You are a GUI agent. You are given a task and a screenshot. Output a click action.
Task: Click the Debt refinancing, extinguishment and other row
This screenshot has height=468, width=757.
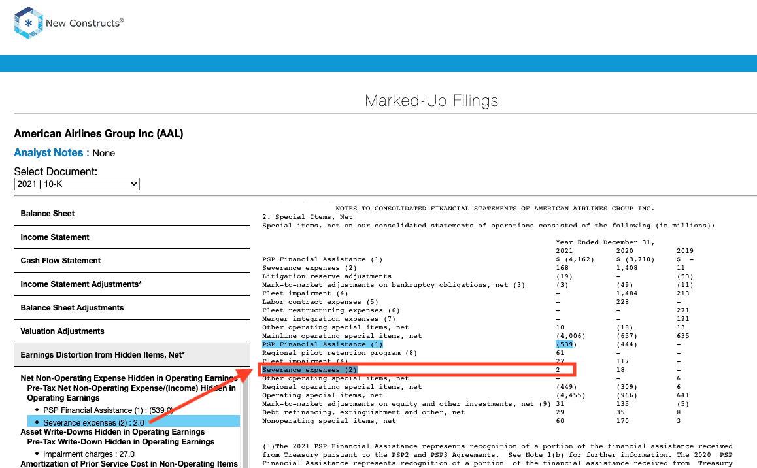[363, 412]
